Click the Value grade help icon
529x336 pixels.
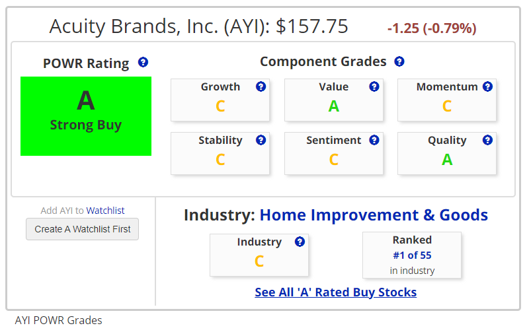click(374, 86)
